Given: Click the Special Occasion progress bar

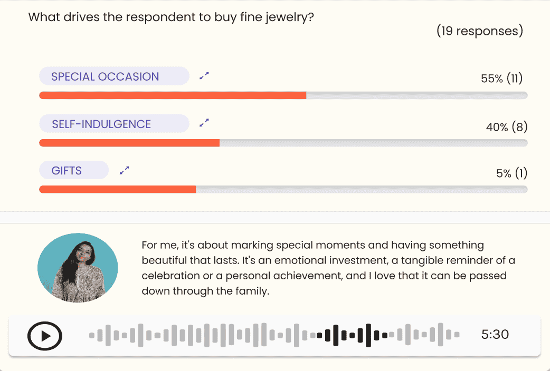Looking at the screenshot, I should (x=283, y=95).
